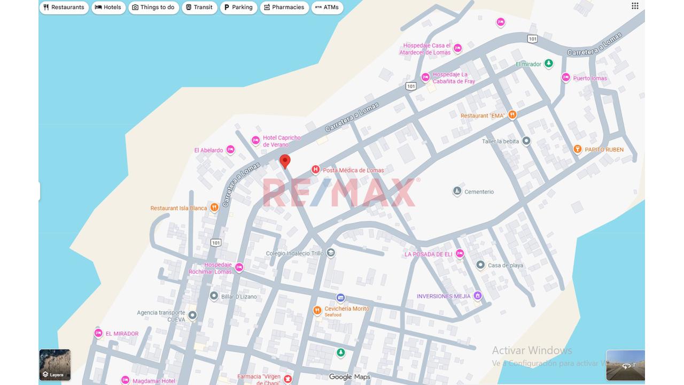Open the Layers satellite thumbnail
Viewport: 684px width, 385px height.
click(x=55, y=365)
